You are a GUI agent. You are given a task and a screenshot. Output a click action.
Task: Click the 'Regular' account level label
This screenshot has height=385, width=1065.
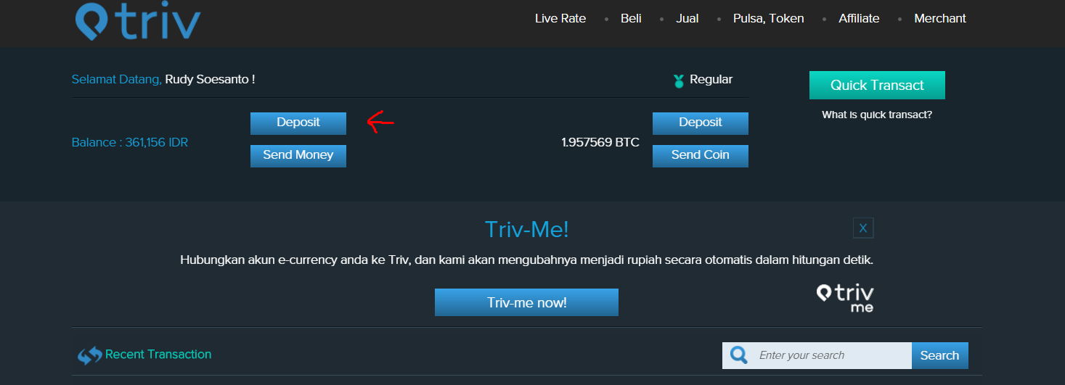pyautogui.click(x=711, y=79)
